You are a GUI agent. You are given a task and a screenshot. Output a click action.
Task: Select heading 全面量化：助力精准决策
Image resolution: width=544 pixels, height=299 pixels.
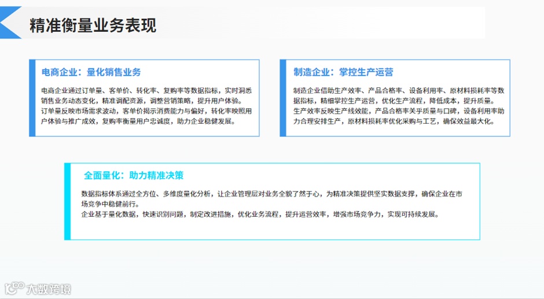134,175
